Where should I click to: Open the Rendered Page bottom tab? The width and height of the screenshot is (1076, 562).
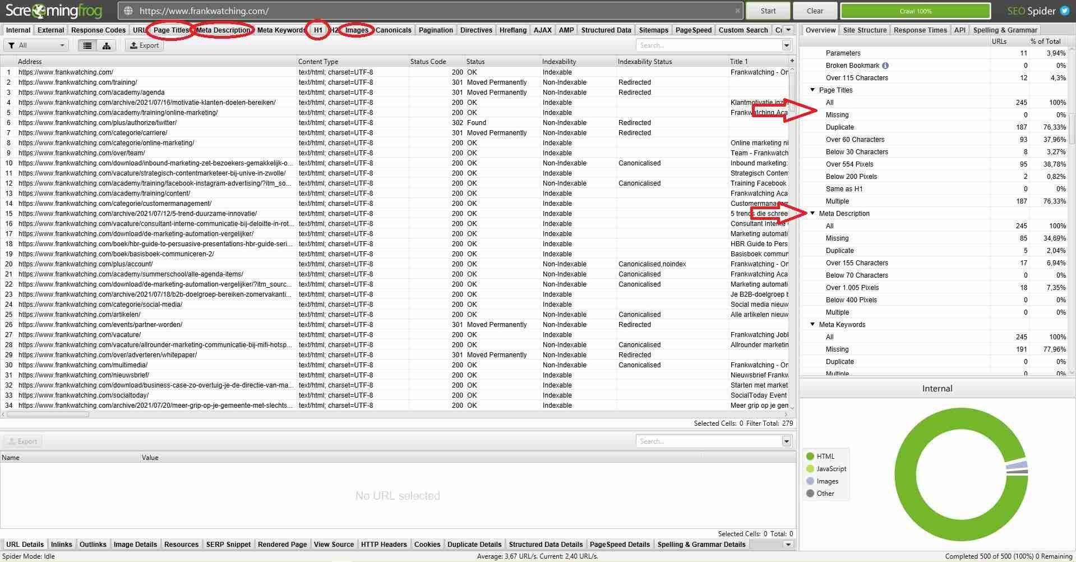pos(282,545)
